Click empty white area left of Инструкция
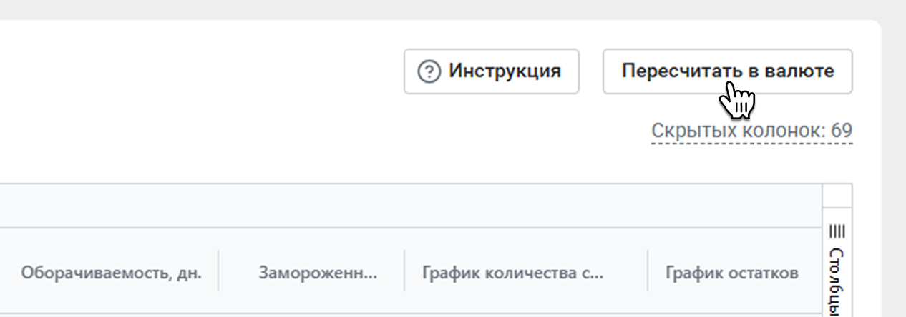This screenshot has width=906, height=317. tap(200, 71)
